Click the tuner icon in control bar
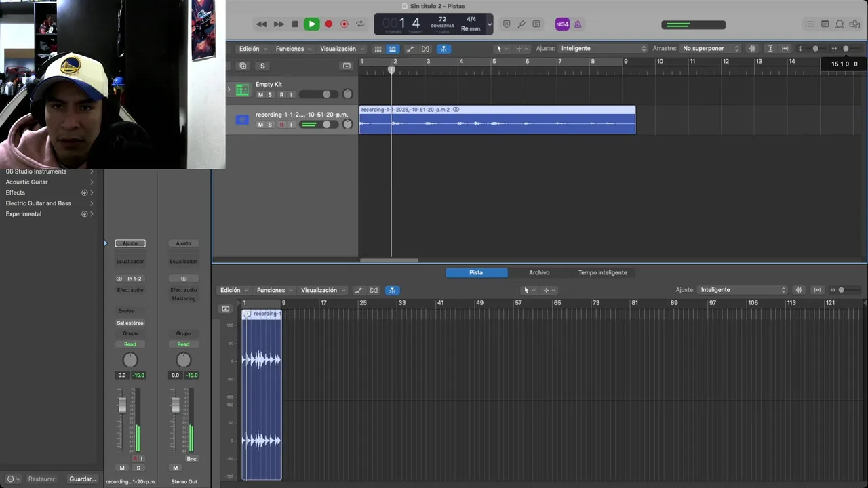 tap(521, 24)
